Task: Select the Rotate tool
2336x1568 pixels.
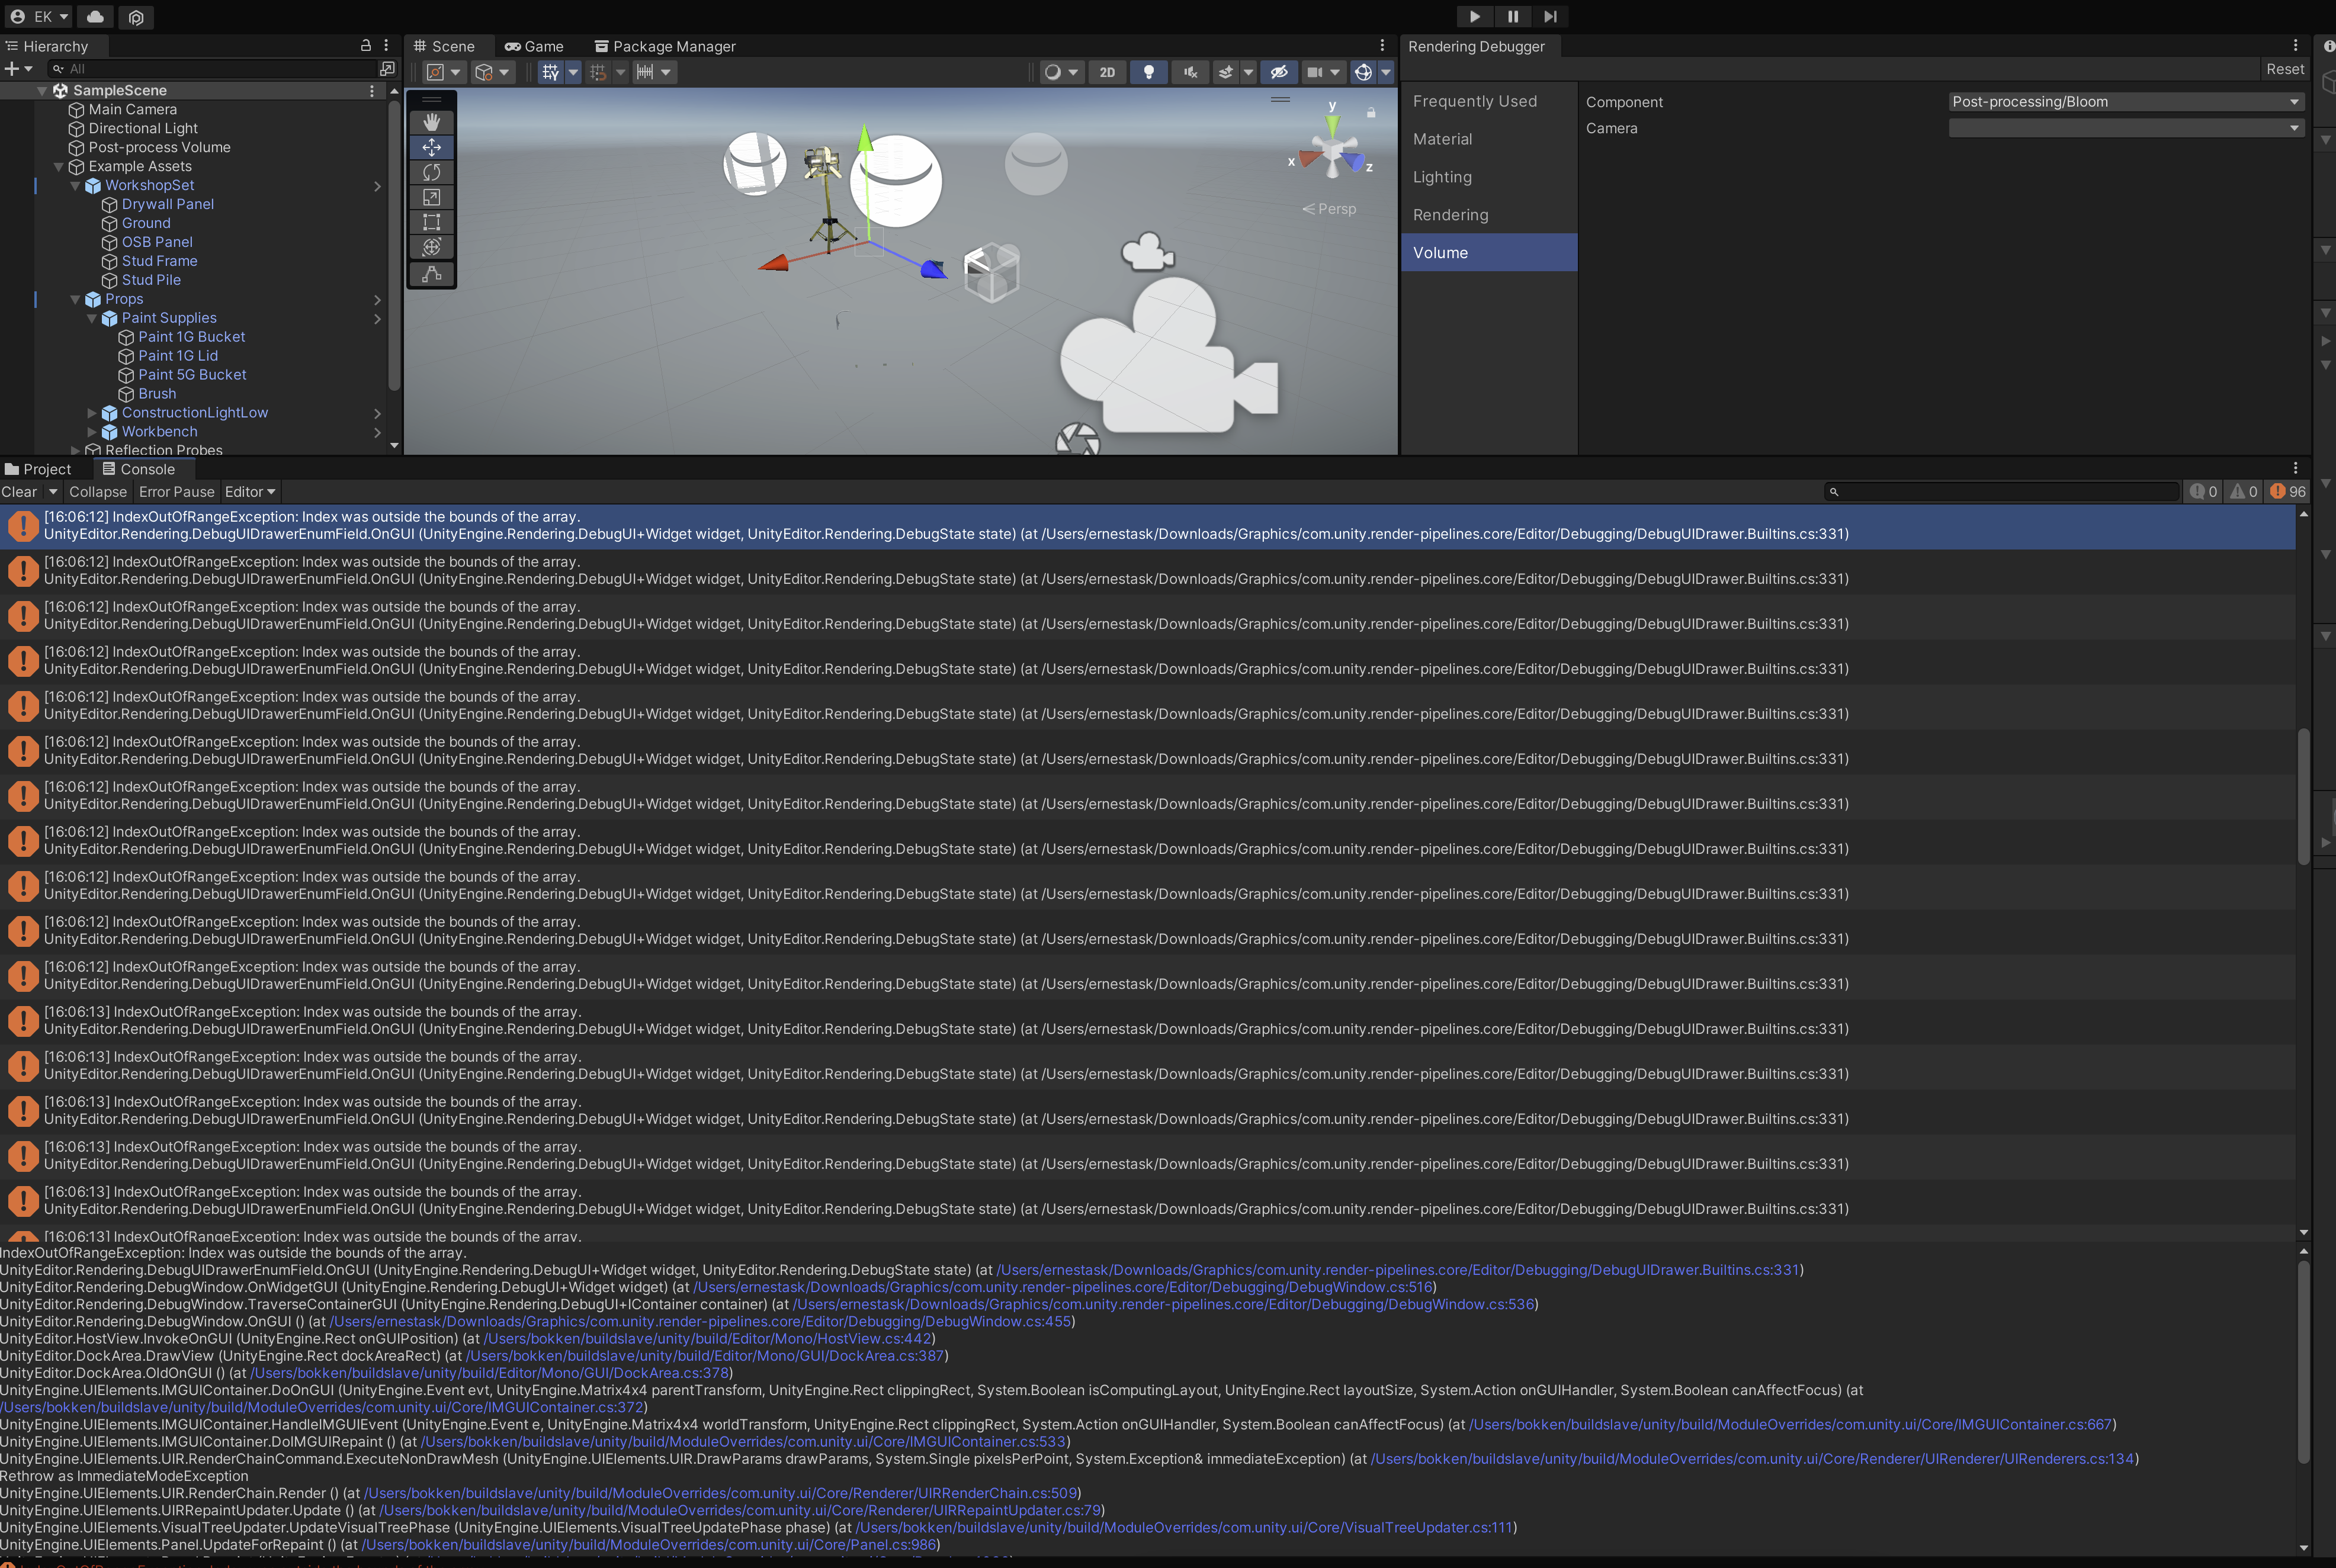Action: click(x=431, y=172)
